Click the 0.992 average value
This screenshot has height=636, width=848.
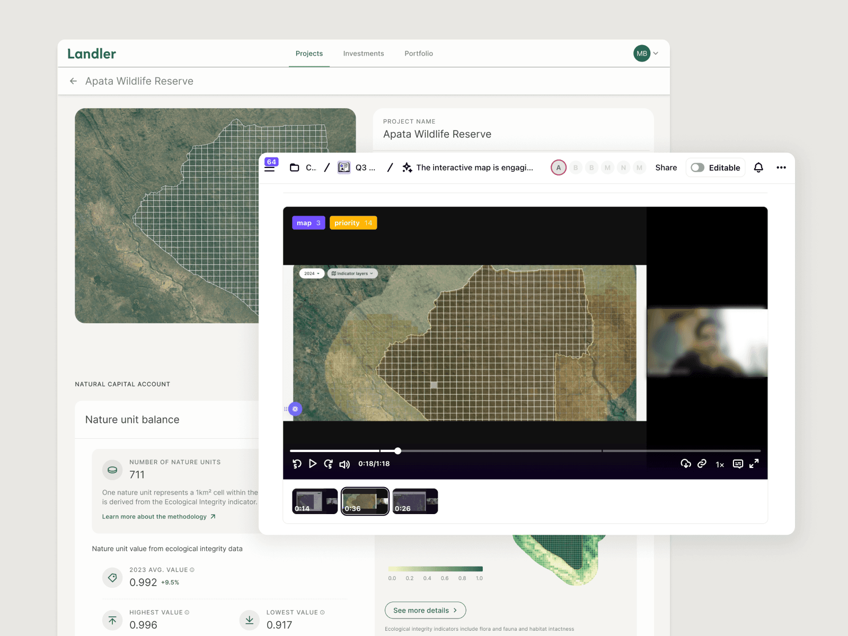pyautogui.click(x=143, y=582)
